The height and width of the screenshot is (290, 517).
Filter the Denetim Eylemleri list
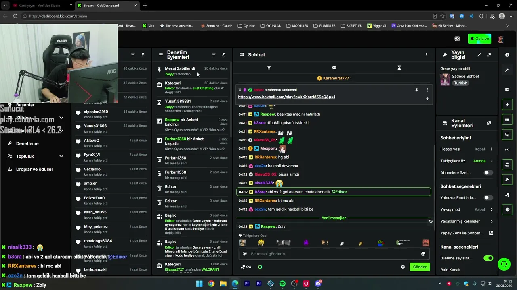(214, 55)
